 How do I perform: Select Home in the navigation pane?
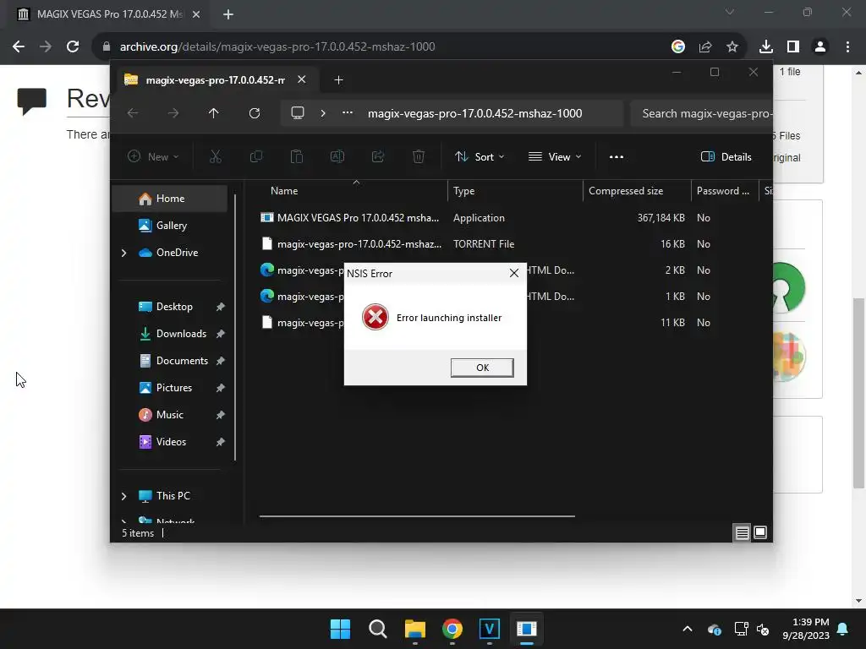[x=169, y=198]
